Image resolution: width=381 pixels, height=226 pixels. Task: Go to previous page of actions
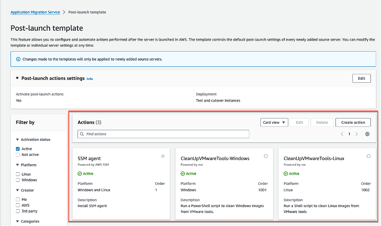coord(342,134)
